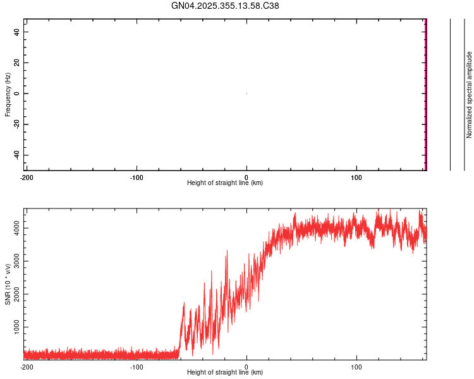This screenshot has height=379, width=474.
Task: Select the Frequency (Hz) axis label
Action: pyautogui.click(x=8, y=94)
